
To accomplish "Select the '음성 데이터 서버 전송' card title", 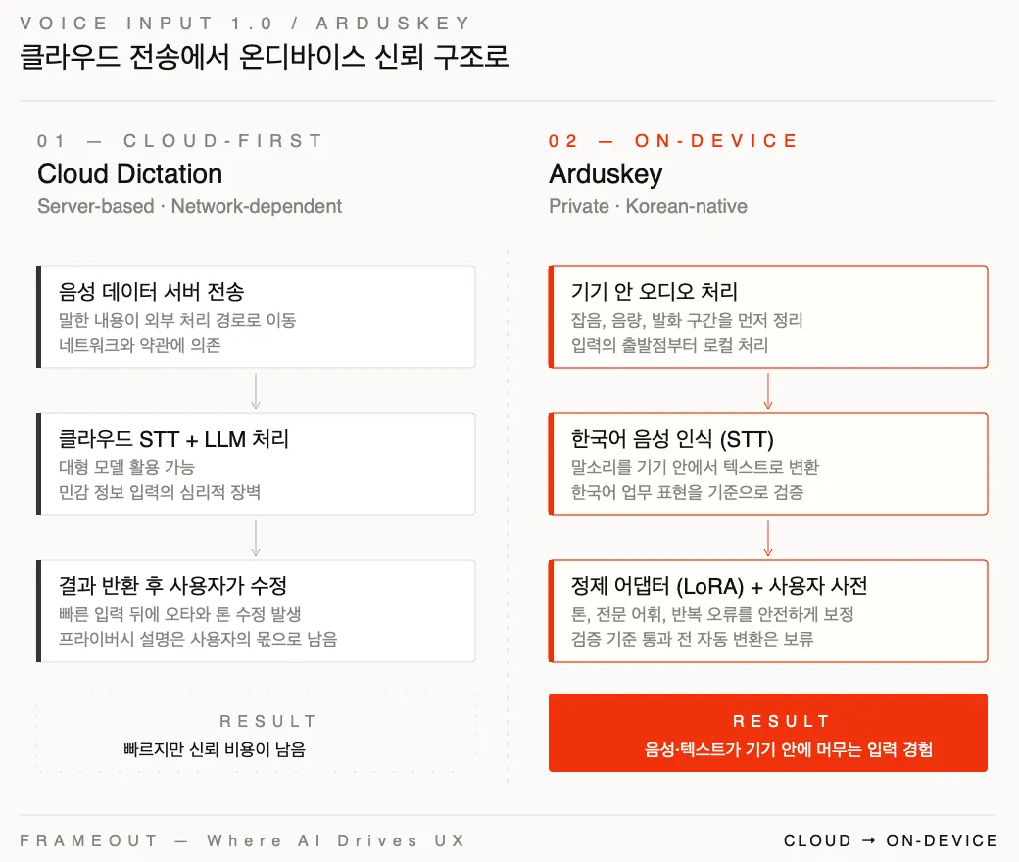I will click(x=152, y=292).
